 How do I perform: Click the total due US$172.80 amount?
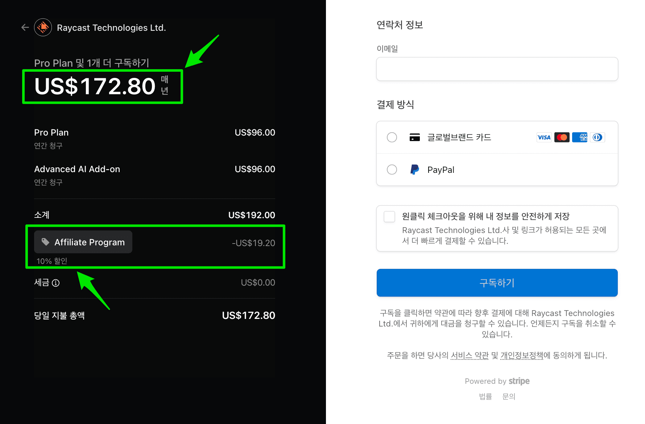[x=248, y=316]
